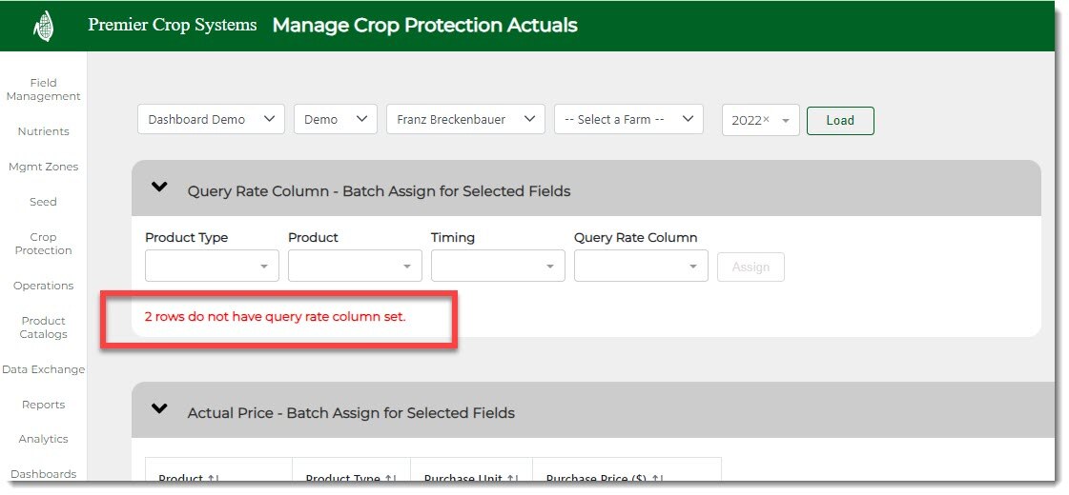Sort by Product column arrows
This screenshot has width=1069, height=495.
[x=213, y=479]
